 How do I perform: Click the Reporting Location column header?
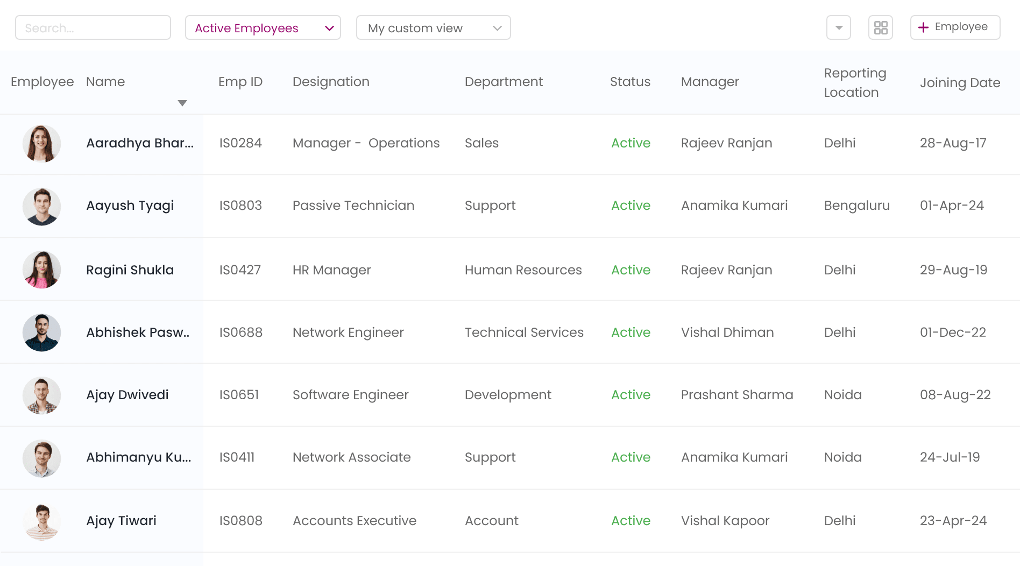tap(854, 82)
